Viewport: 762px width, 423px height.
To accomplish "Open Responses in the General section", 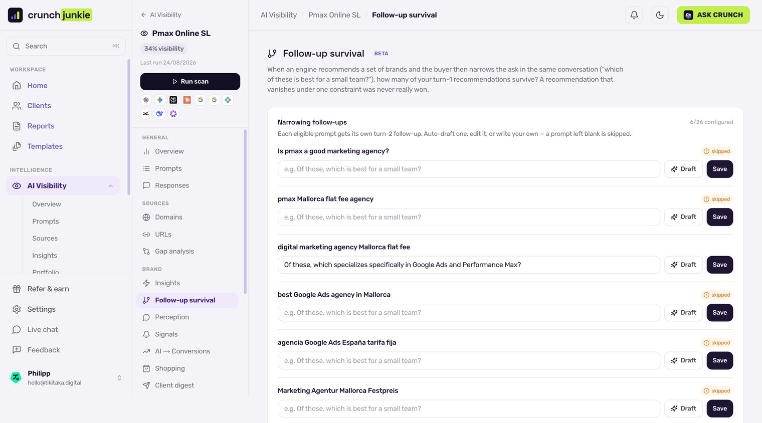I will pos(187,185).
